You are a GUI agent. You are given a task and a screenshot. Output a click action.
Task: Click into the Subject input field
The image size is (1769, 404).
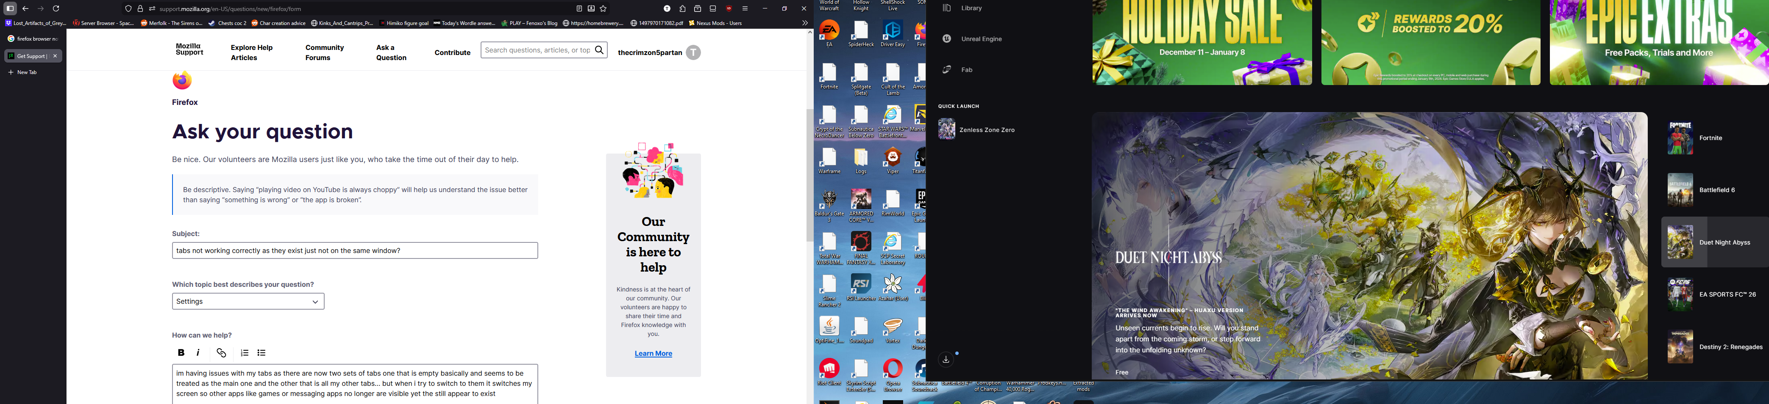point(355,251)
